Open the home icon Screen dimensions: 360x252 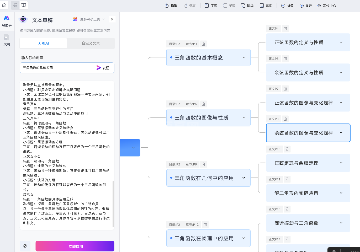4,5
